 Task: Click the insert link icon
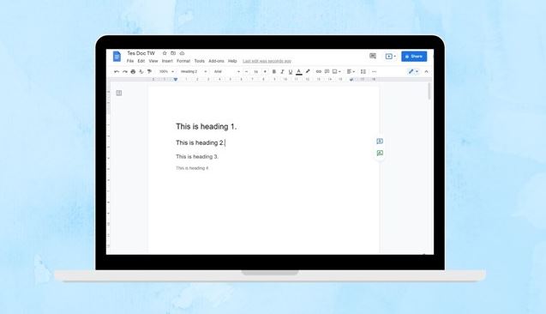click(319, 71)
